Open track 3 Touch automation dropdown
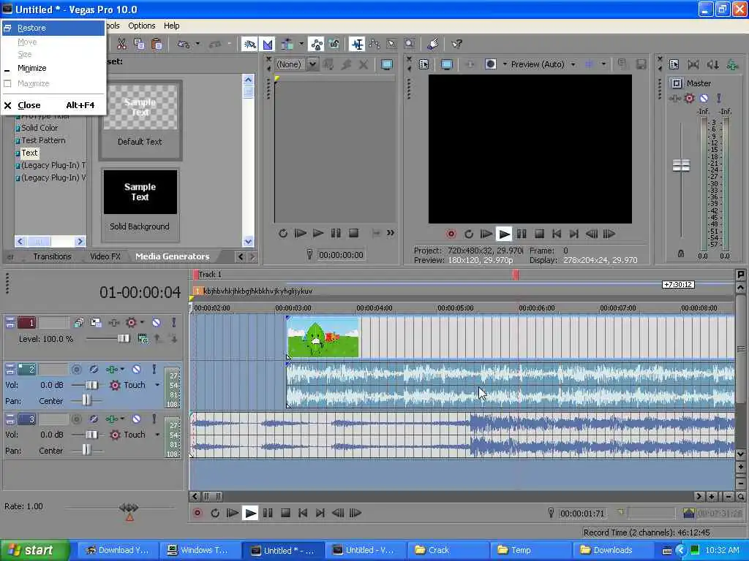Image resolution: width=749 pixels, height=561 pixels. point(157,435)
